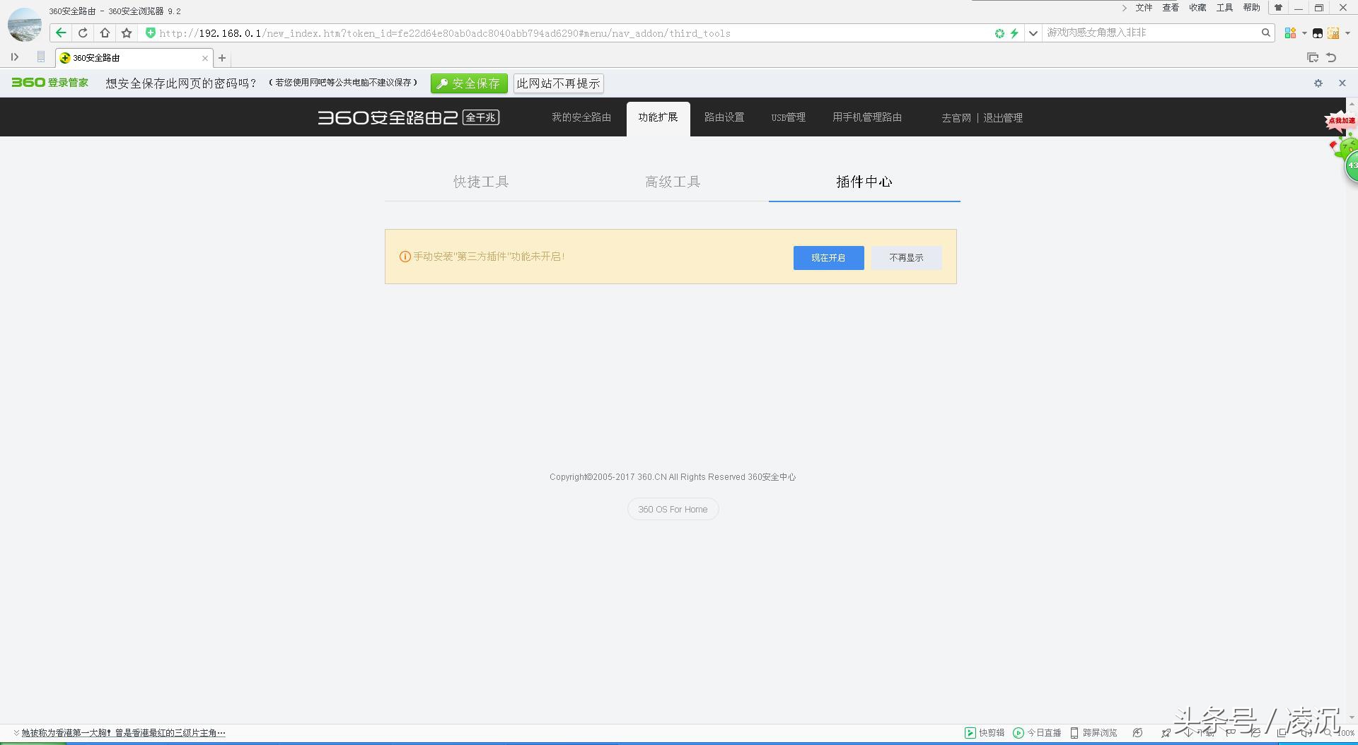
Task: Expand dropdown next to extensions grid icon
Action: pos(1304,33)
